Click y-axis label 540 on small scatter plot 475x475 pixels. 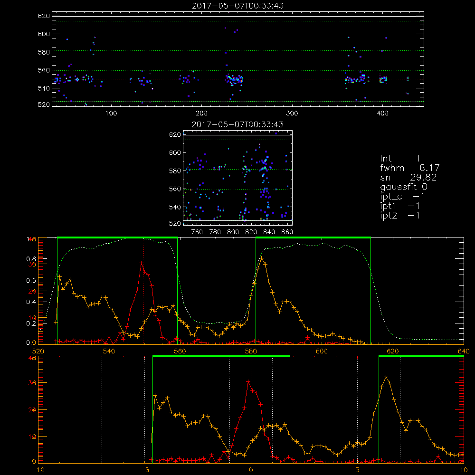pos(175,207)
